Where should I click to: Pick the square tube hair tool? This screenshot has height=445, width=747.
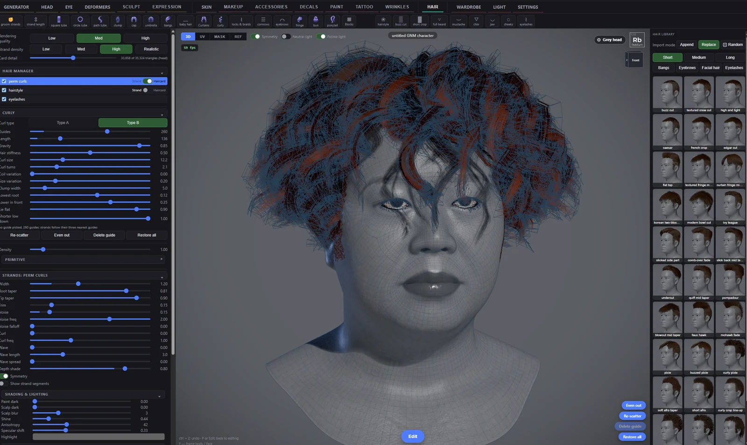click(59, 21)
